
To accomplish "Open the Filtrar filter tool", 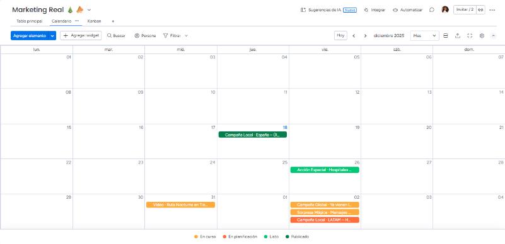I will [171, 36].
